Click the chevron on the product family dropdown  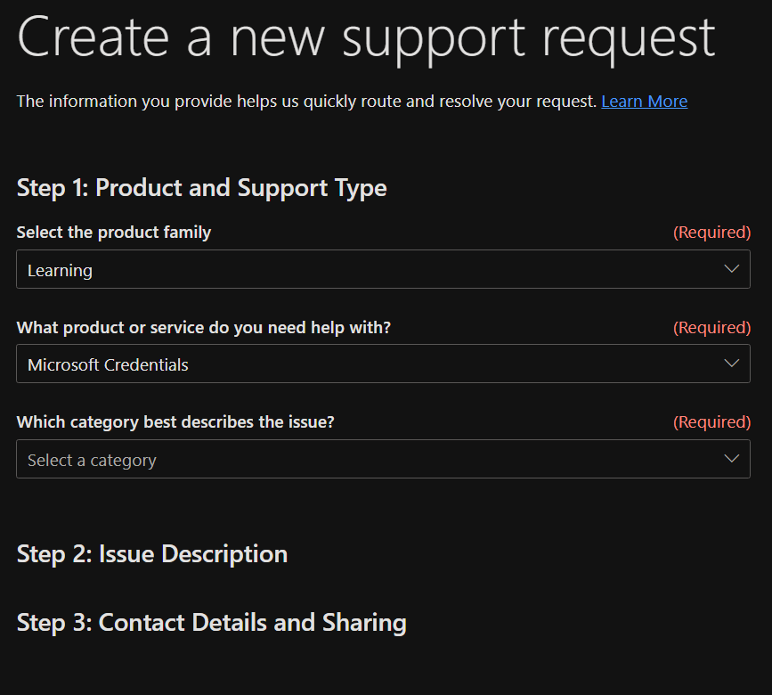point(731,269)
